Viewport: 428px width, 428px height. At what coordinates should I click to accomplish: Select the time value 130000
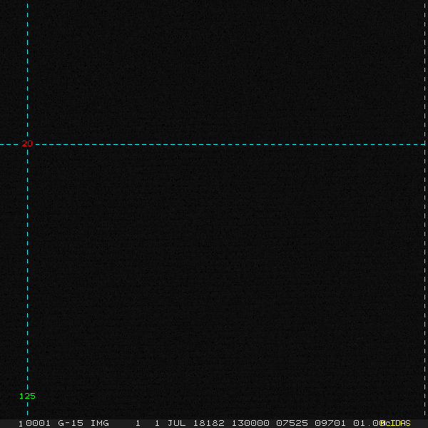point(250,423)
